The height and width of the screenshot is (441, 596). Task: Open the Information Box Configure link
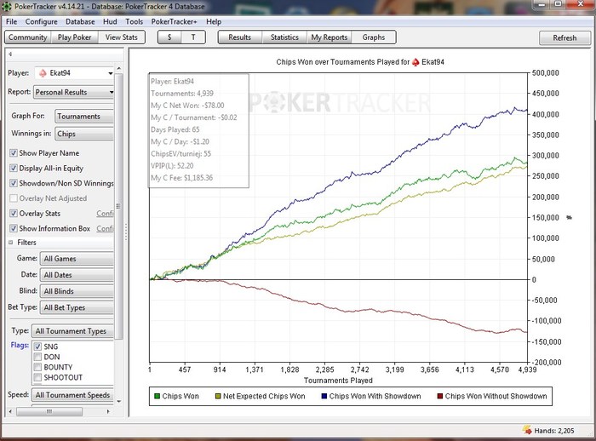[105, 228]
